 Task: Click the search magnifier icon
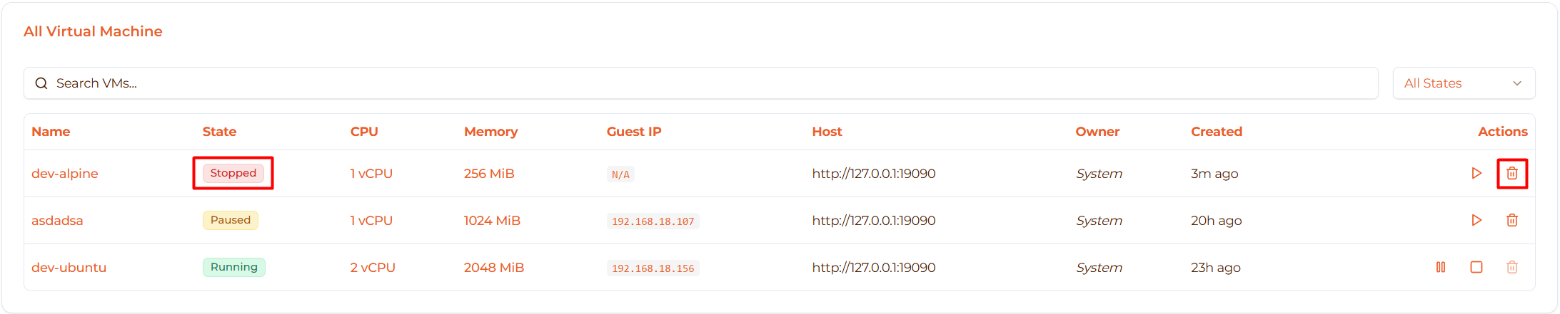point(41,83)
